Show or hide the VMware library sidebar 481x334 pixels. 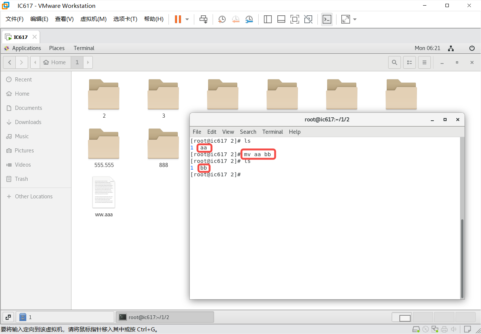pos(268,19)
